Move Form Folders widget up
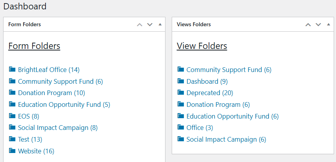336x162 pixels. (139, 25)
